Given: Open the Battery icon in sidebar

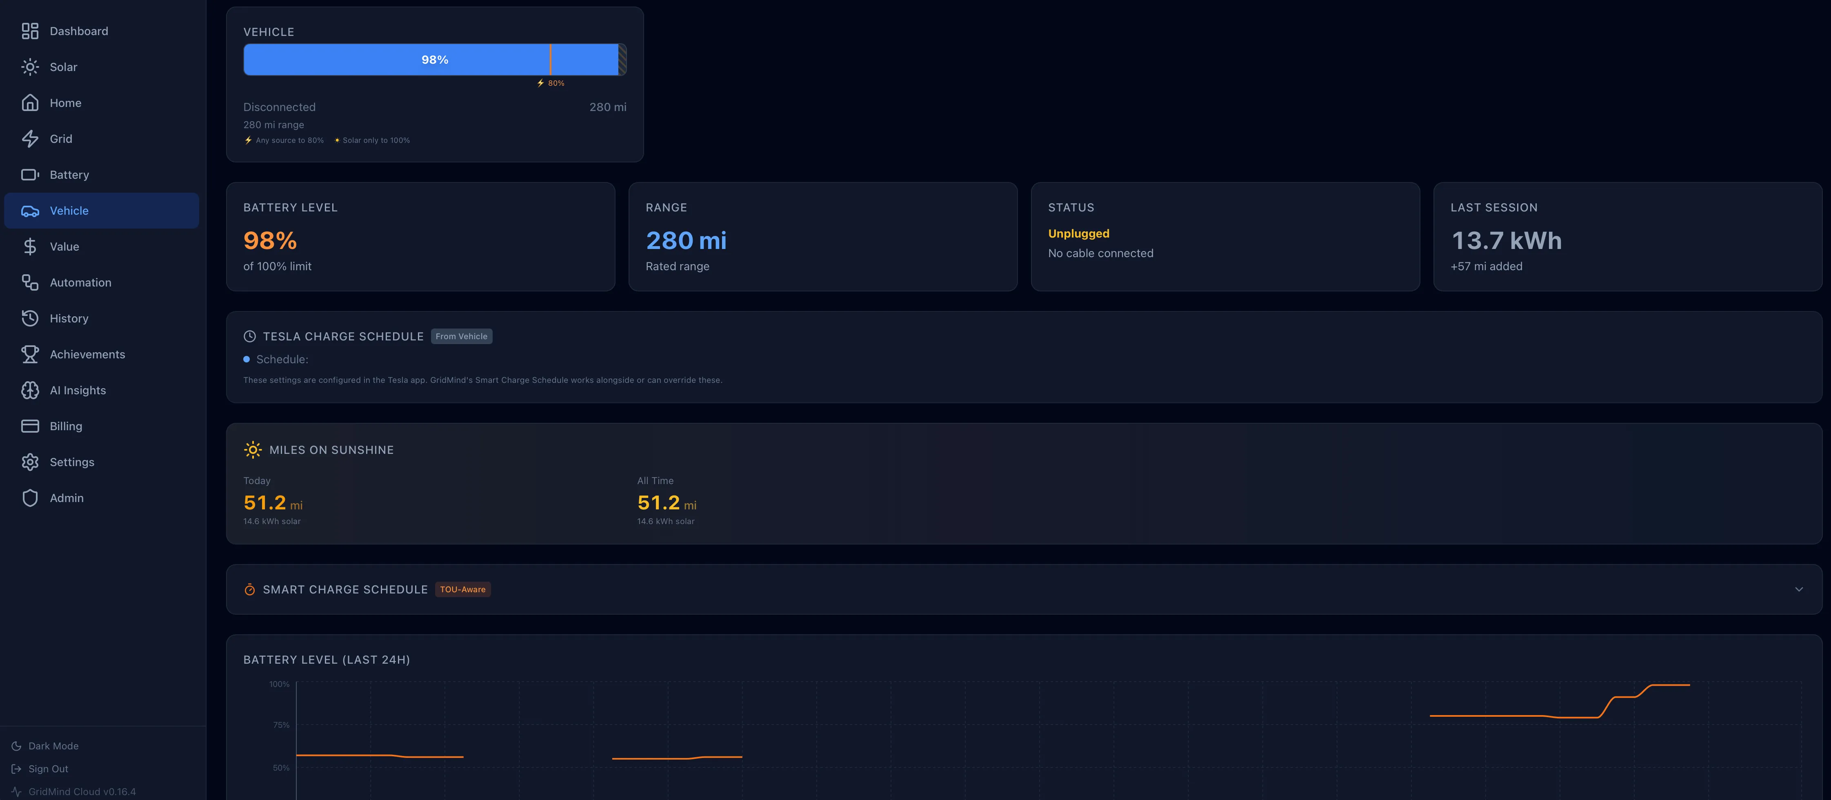Looking at the screenshot, I should tap(30, 175).
